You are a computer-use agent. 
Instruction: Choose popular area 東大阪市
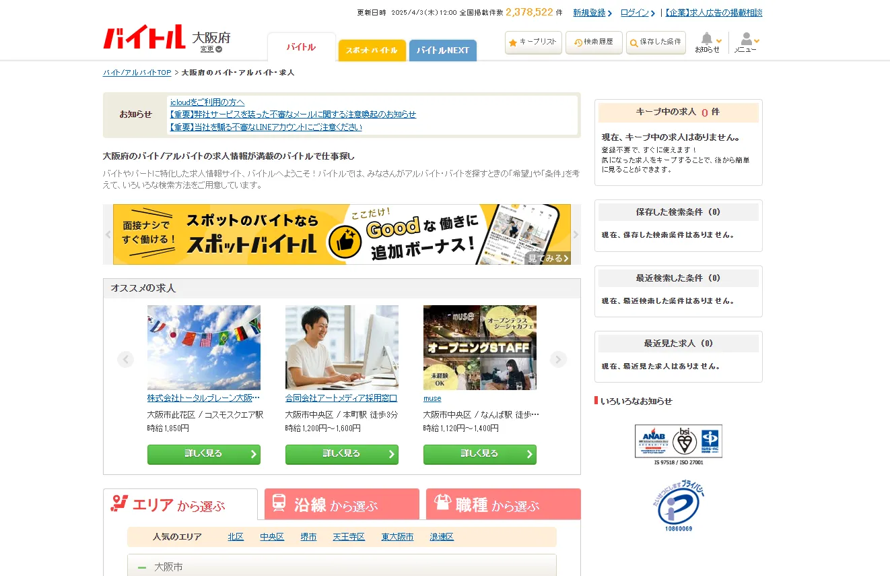pos(397,537)
